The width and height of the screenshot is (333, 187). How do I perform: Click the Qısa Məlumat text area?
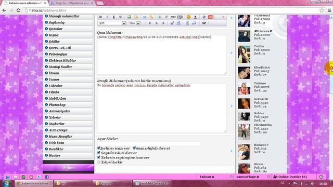click(x=162, y=55)
